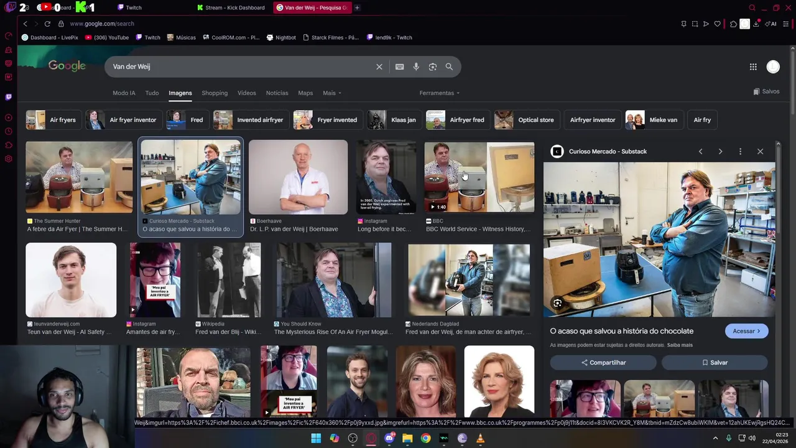Start a voice search with microphone
796x448 pixels.
416,67
